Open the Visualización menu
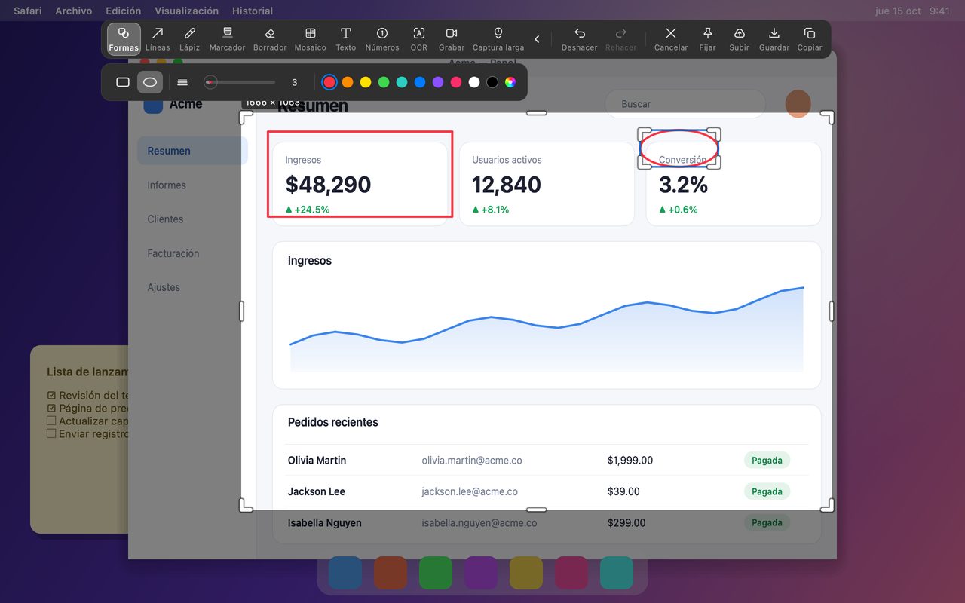 [186, 11]
